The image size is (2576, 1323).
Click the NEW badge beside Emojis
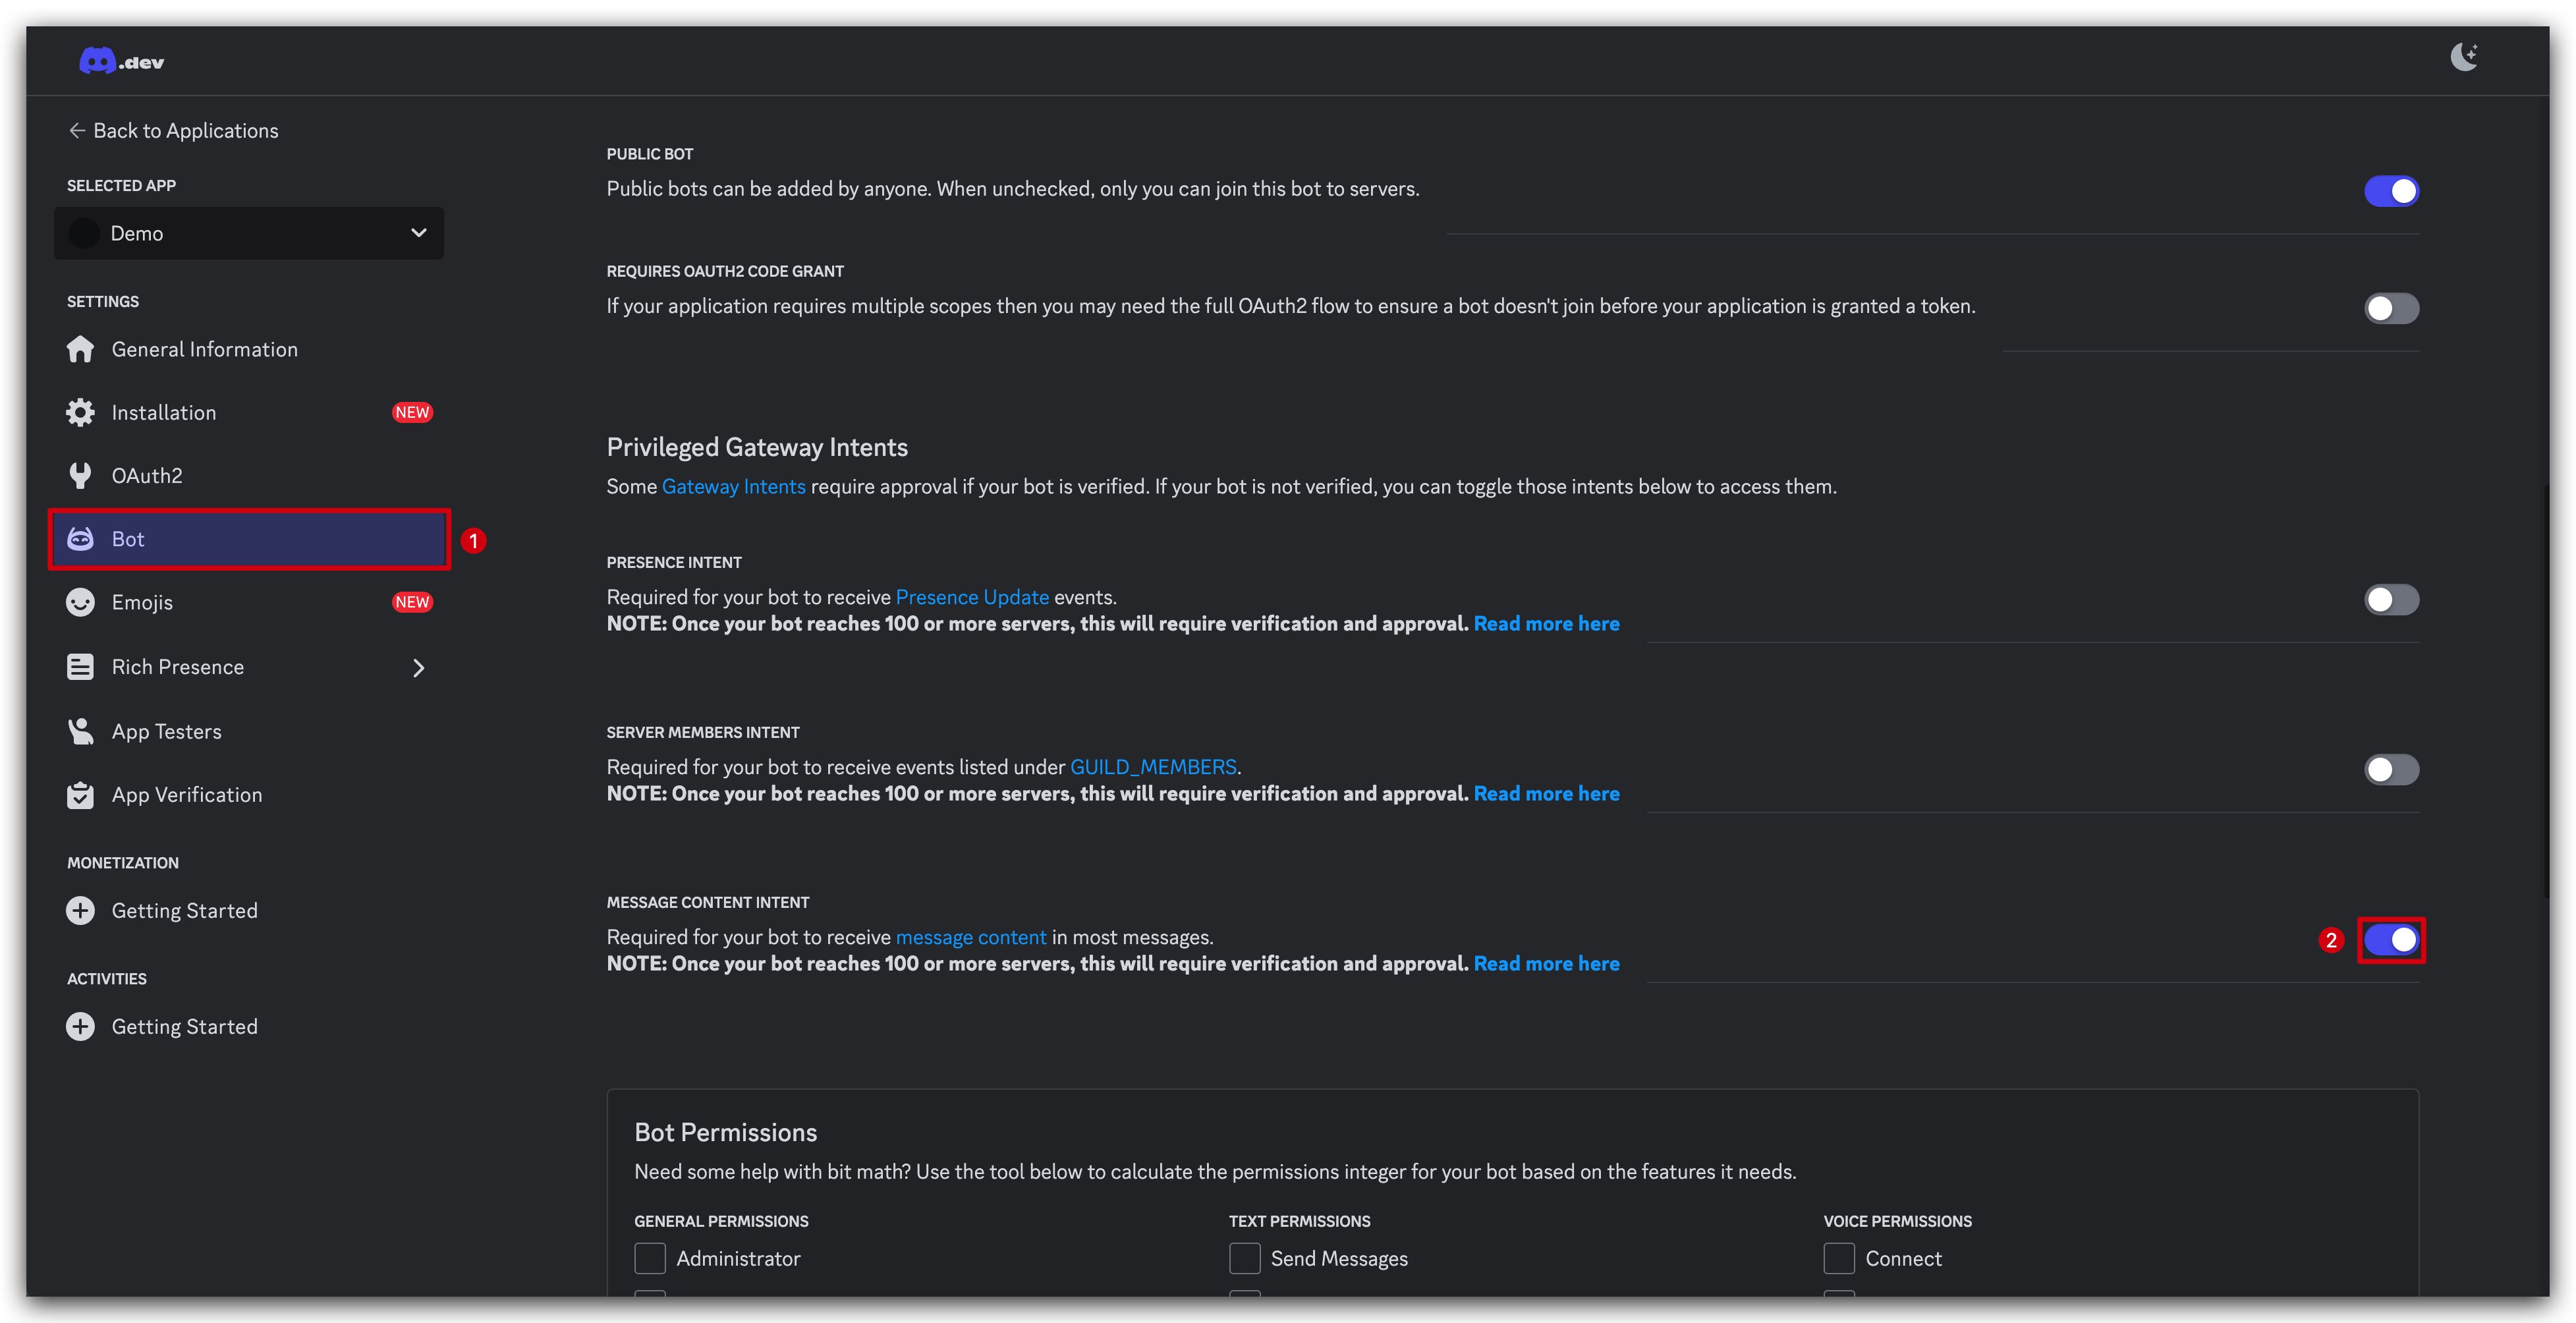[x=412, y=602]
